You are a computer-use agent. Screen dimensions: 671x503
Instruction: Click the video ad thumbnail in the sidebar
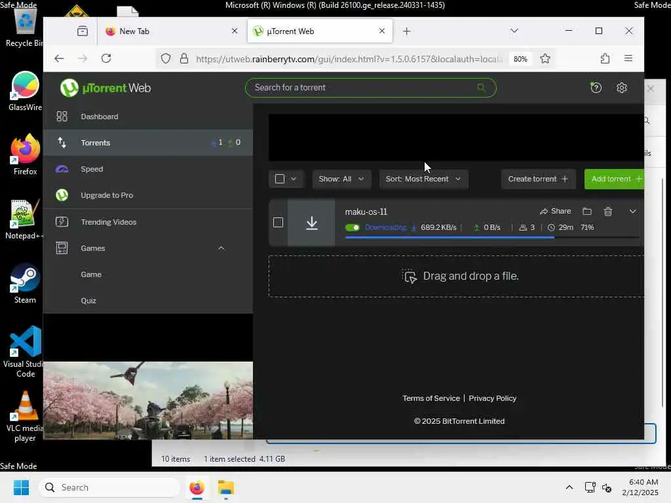coord(148,400)
